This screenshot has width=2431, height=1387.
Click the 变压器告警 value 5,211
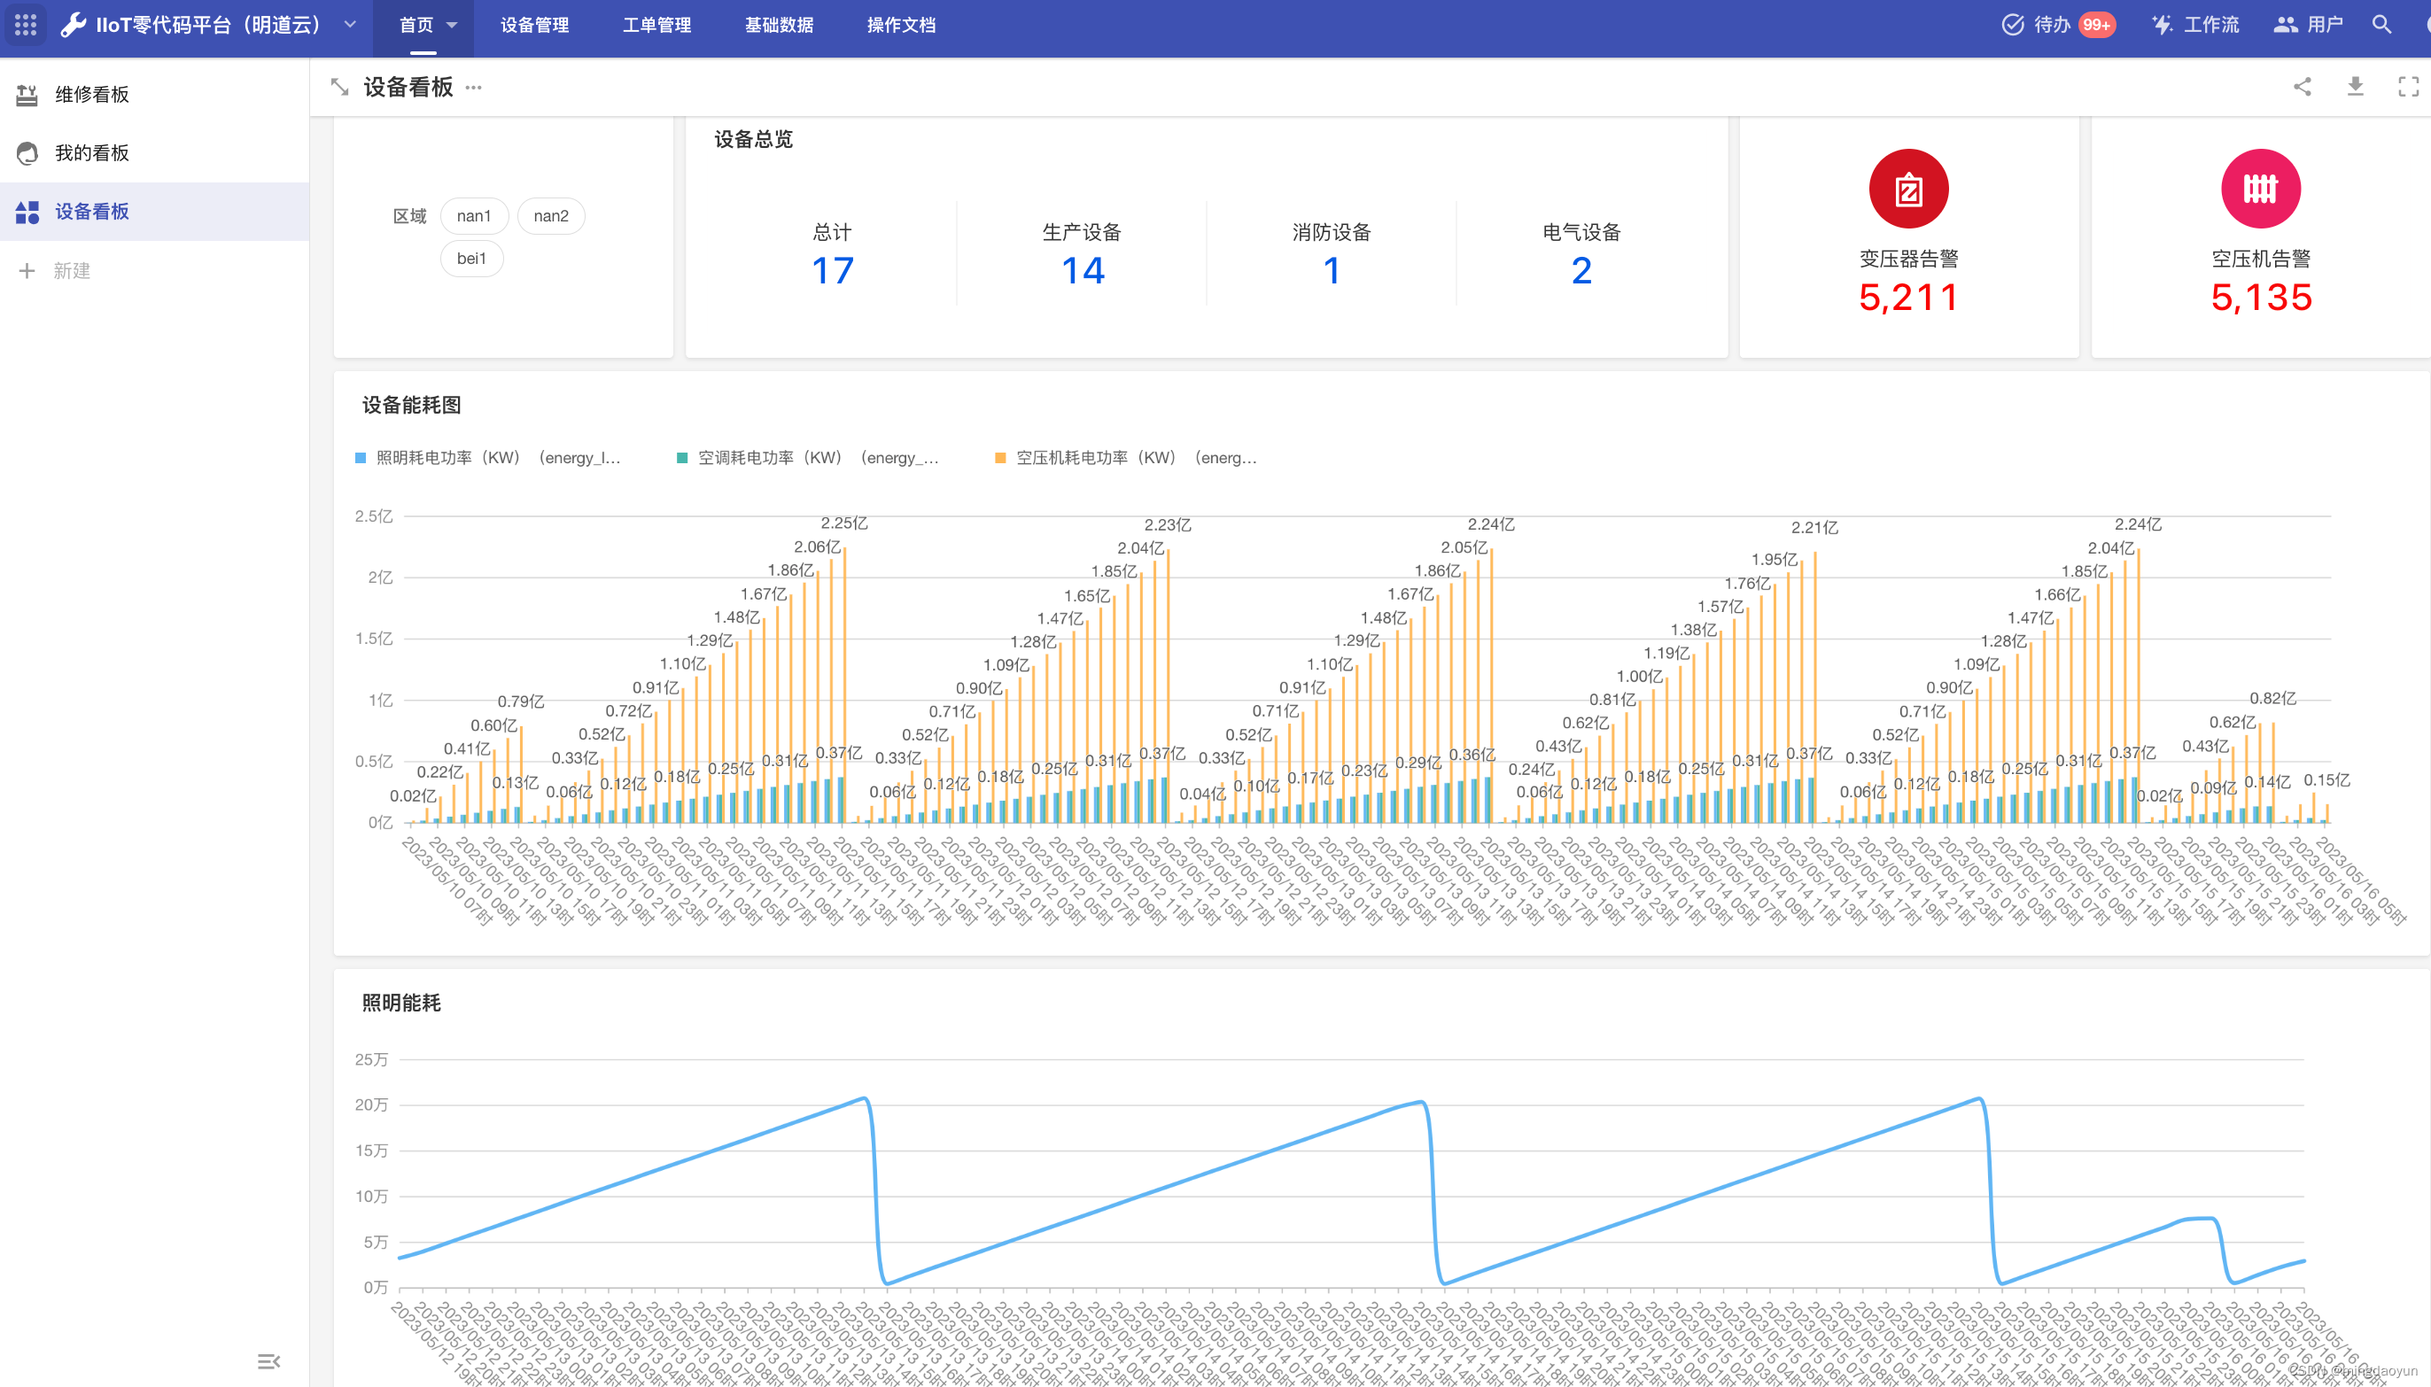click(1908, 298)
